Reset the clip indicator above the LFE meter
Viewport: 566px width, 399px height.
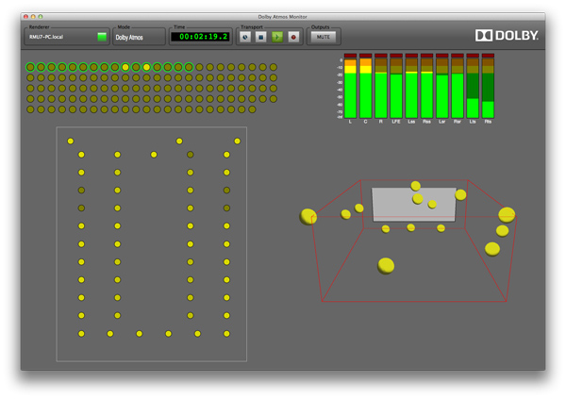[396, 56]
